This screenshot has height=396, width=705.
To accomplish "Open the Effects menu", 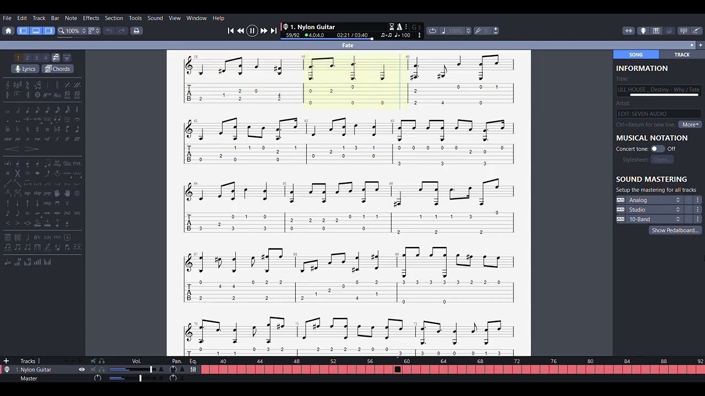I will coord(91,18).
